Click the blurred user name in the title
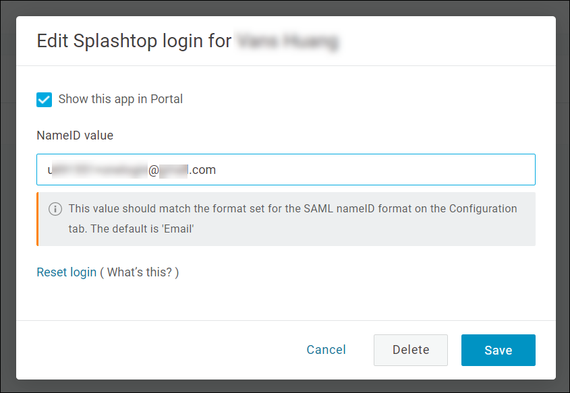Screen dimensions: 570x393 click(x=287, y=41)
